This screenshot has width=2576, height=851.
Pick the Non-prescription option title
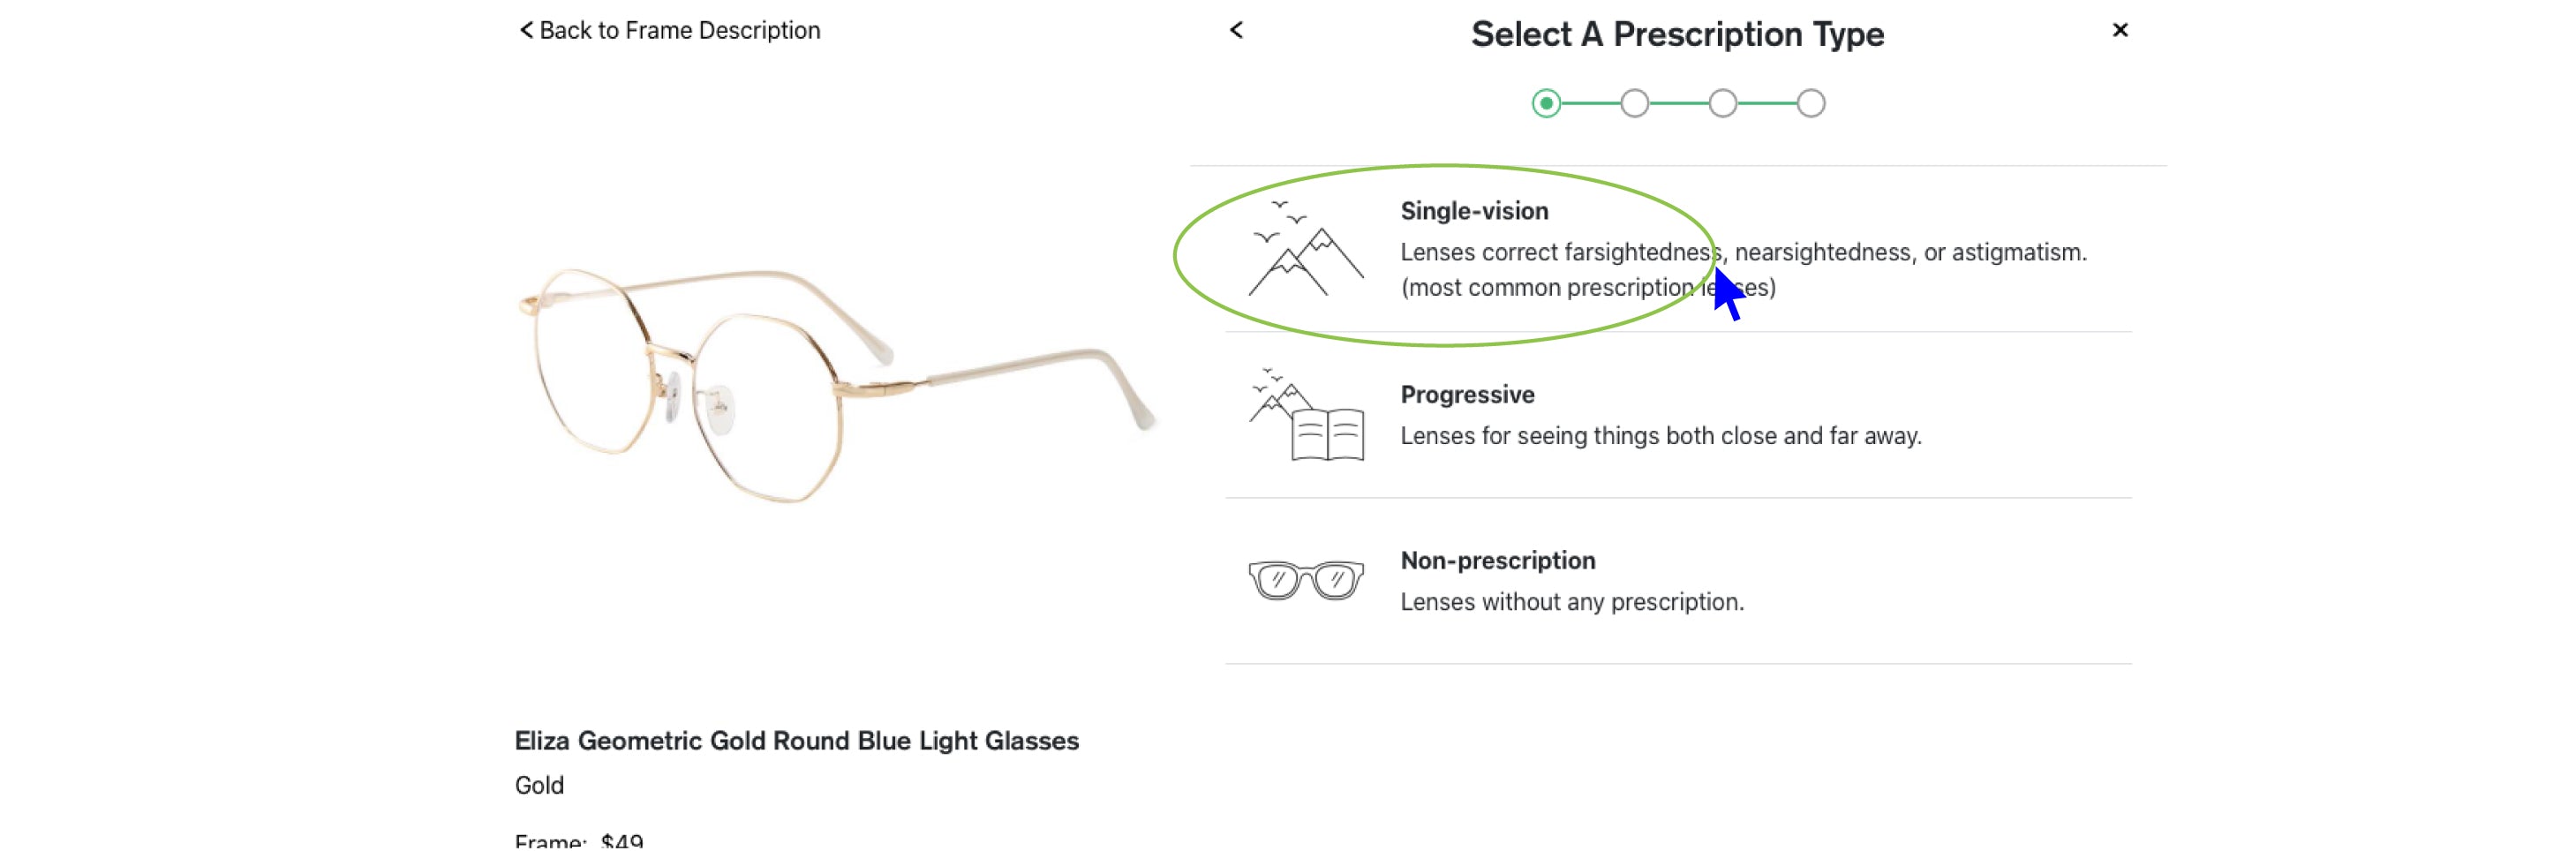1497,561
